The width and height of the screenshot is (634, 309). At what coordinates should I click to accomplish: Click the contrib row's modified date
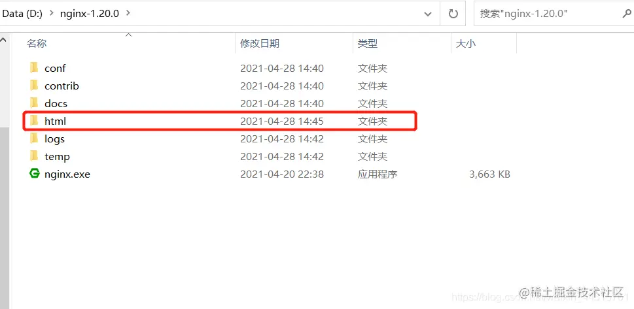coord(282,86)
